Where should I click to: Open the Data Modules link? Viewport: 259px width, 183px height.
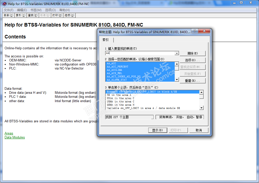pos(15,138)
